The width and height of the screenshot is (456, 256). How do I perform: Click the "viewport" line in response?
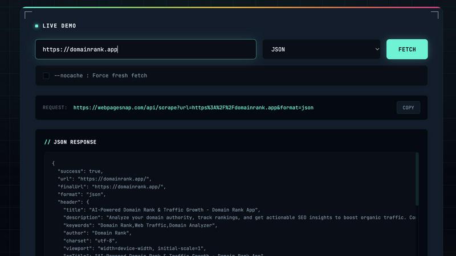[135, 249]
